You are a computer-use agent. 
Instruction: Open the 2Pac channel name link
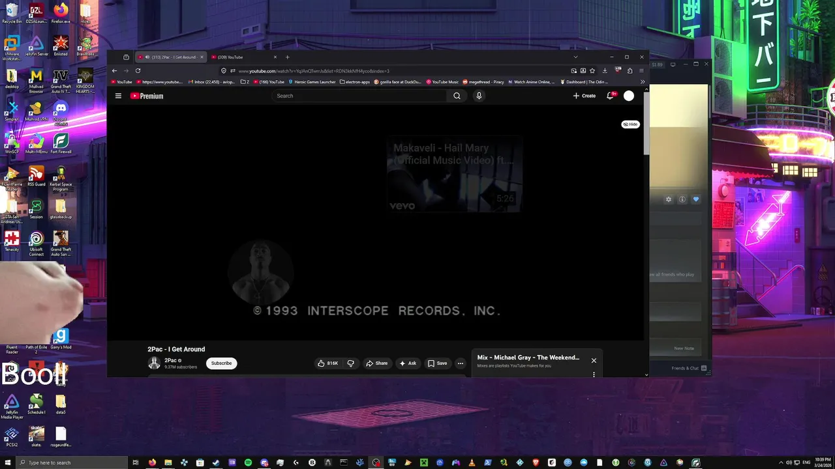coord(171,360)
